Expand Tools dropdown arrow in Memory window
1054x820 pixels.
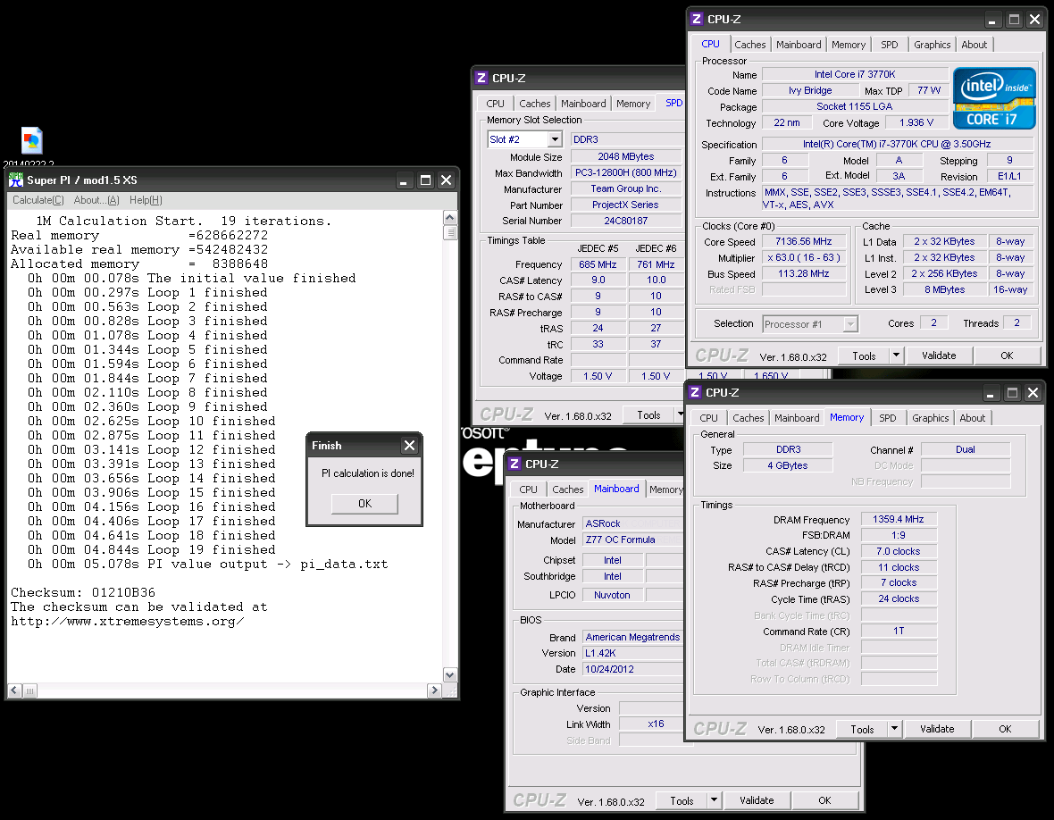894,729
